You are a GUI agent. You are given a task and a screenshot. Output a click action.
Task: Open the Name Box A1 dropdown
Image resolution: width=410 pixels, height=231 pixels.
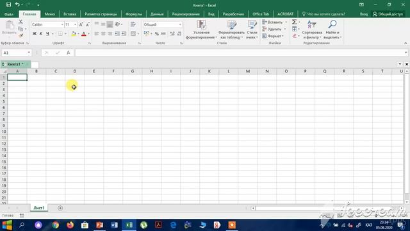coord(29,53)
